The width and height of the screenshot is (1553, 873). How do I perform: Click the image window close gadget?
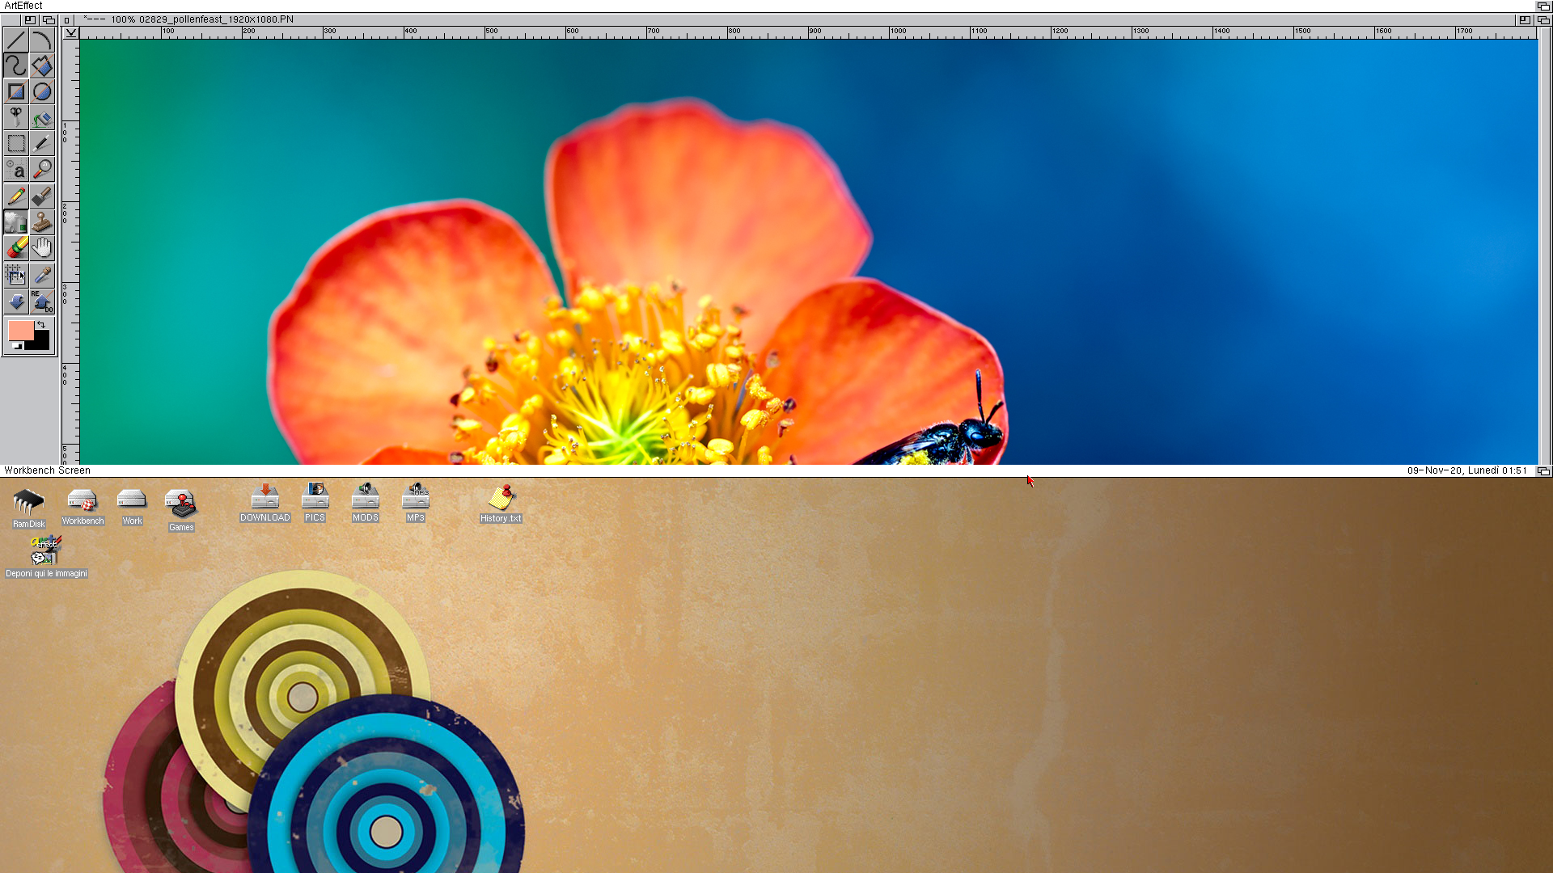click(67, 19)
